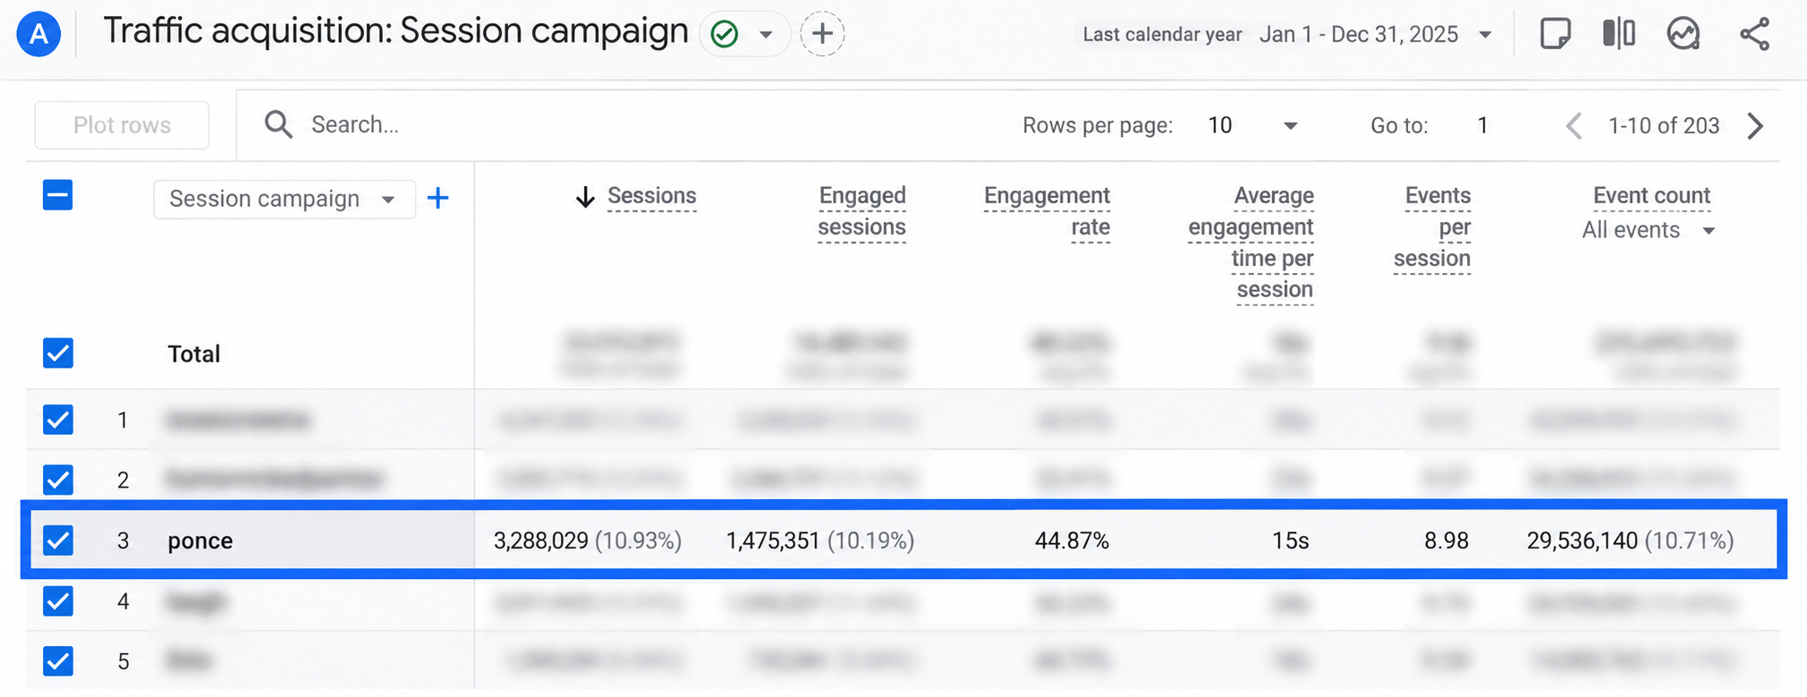Uncheck the row 4 checkbox

point(58,600)
